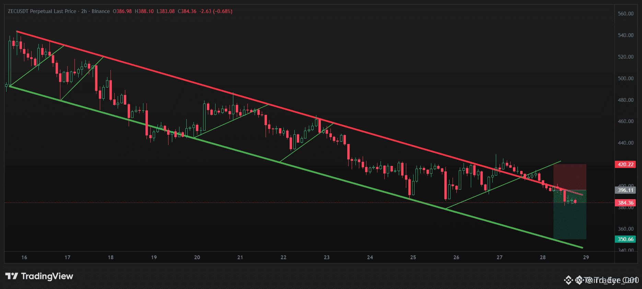Image resolution: width=642 pixels, height=289 pixels.
Task: Click date 26 on the time axis
Action: point(456,257)
